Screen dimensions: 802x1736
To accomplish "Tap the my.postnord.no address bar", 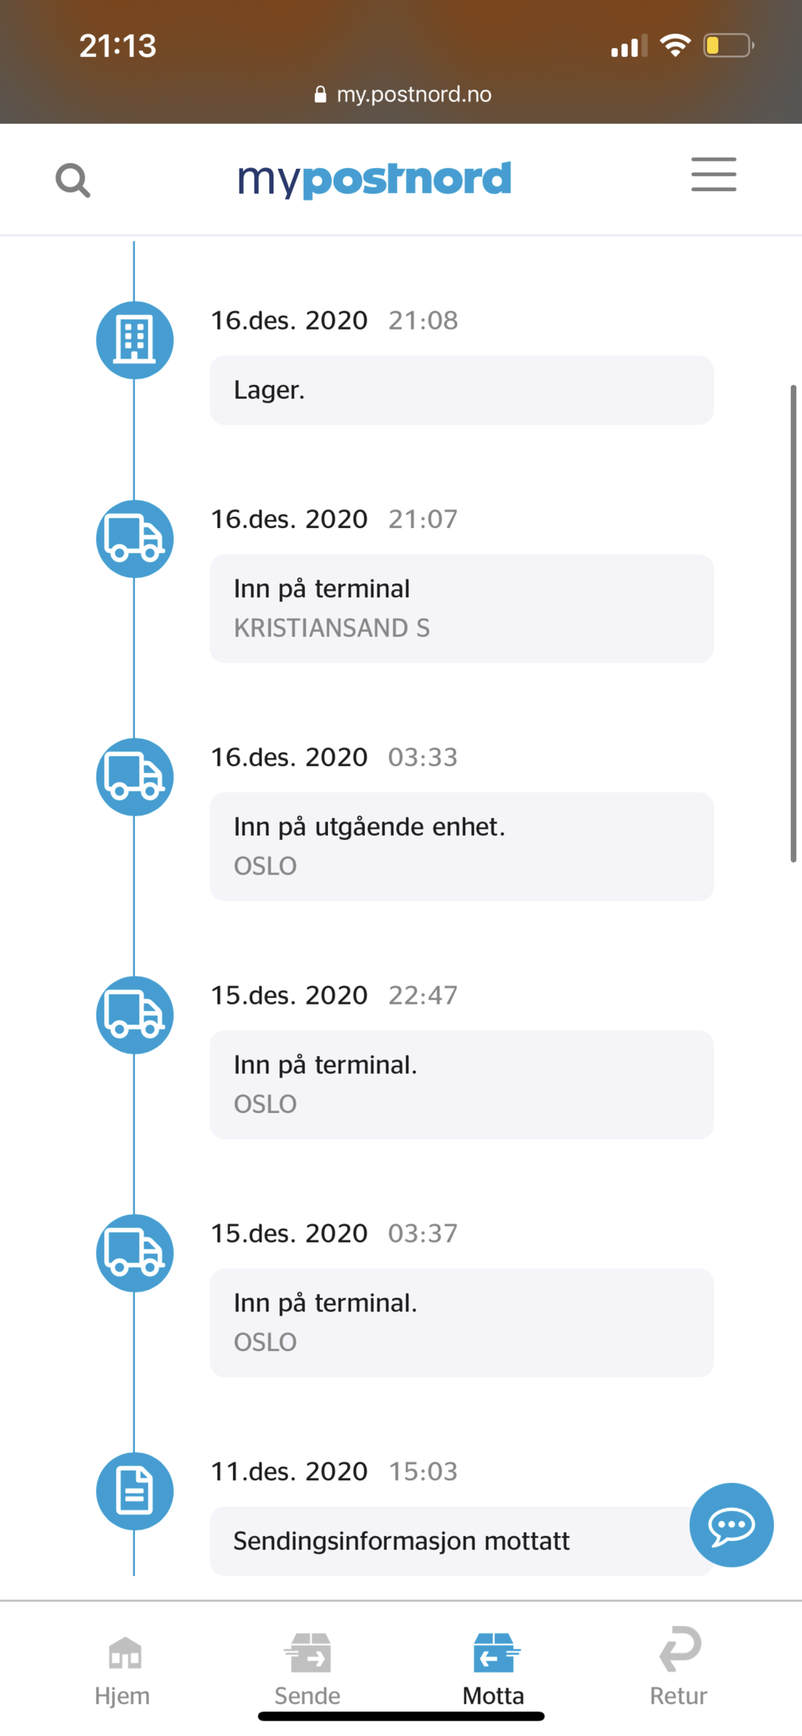I will point(402,95).
